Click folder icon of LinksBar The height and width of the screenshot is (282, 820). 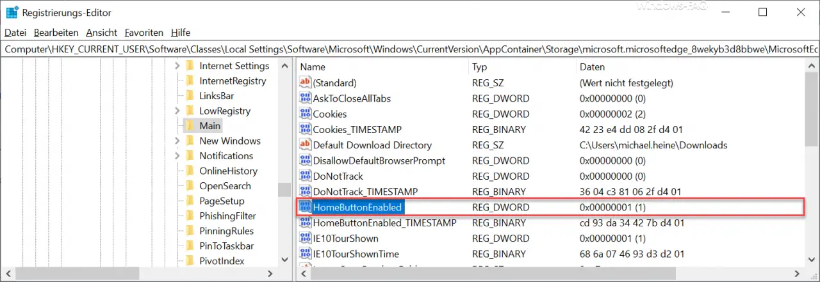(x=190, y=96)
